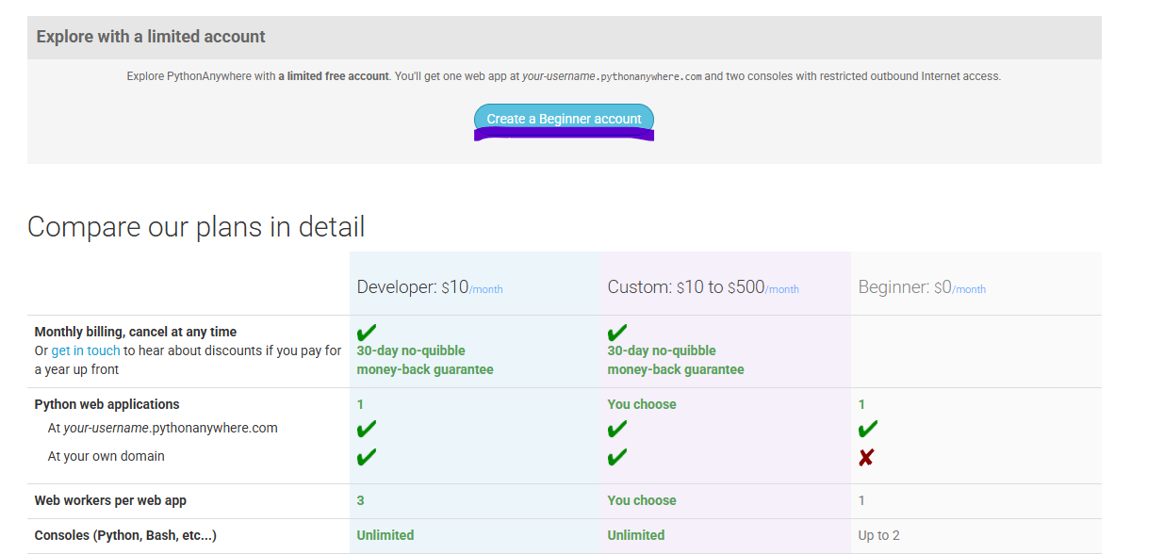The image size is (1164, 554).
Task: Click Custom checkmark for own domain
Action: (x=617, y=458)
